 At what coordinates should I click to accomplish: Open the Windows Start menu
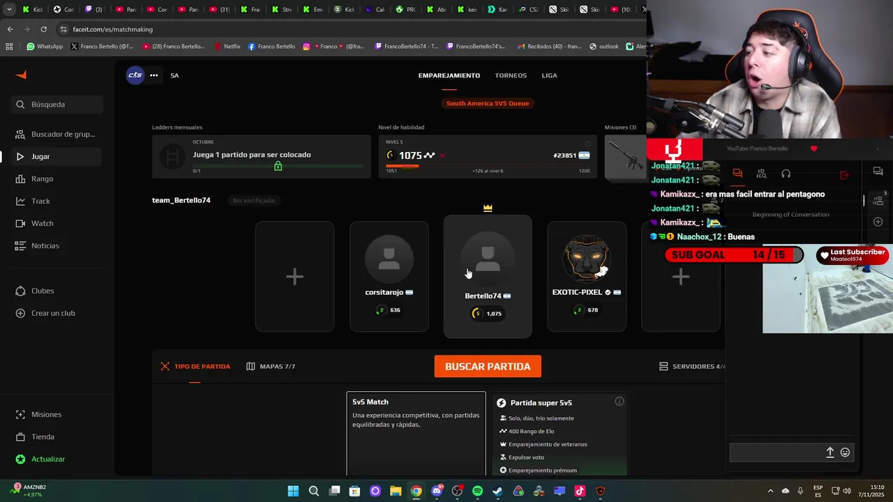[293, 491]
